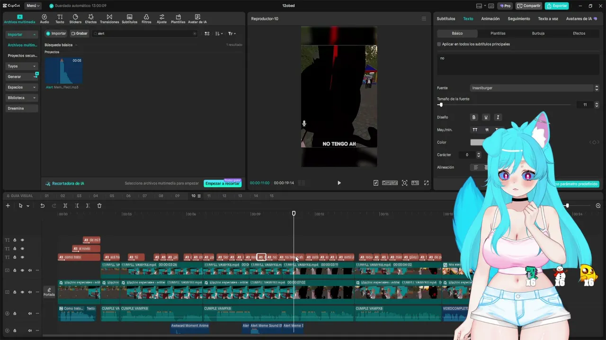Open the Menú dropdown
The height and width of the screenshot is (340, 606).
tap(33, 6)
